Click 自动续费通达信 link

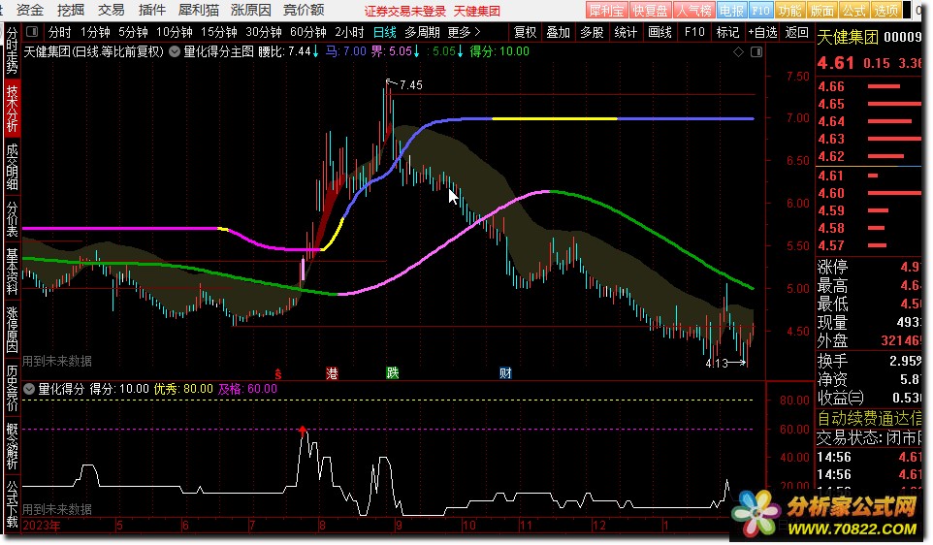pyautogui.click(x=869, y=418)
